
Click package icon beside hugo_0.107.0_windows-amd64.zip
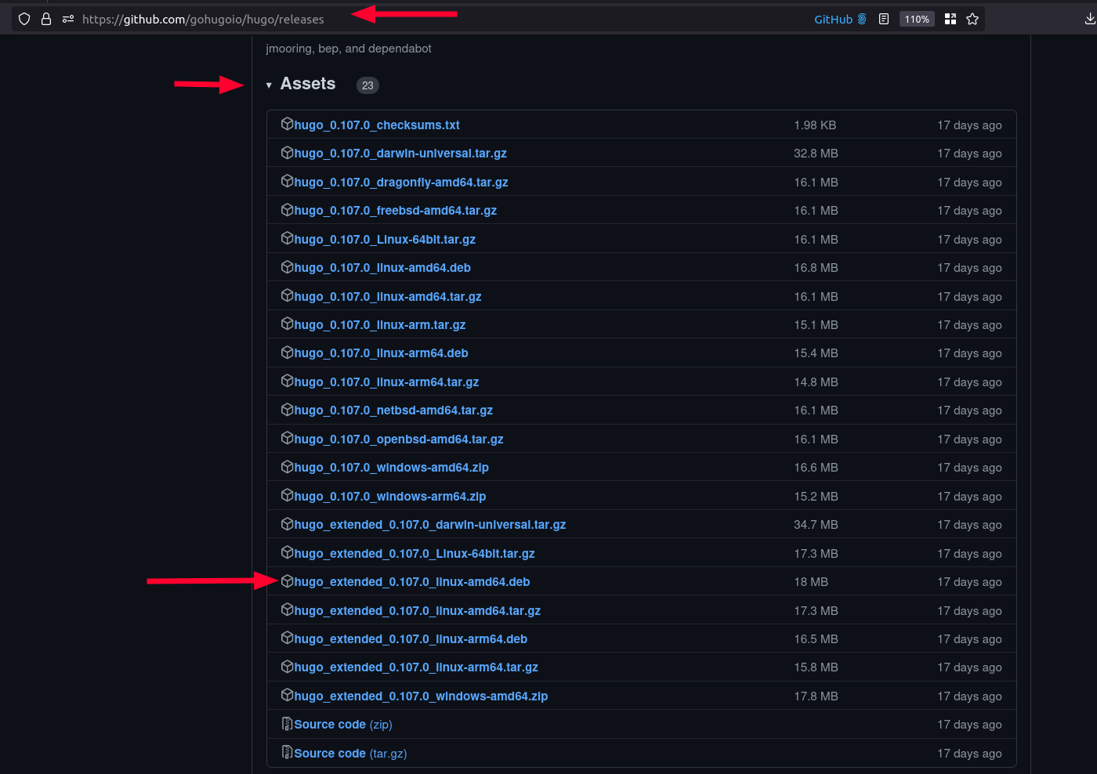[287, 466]
